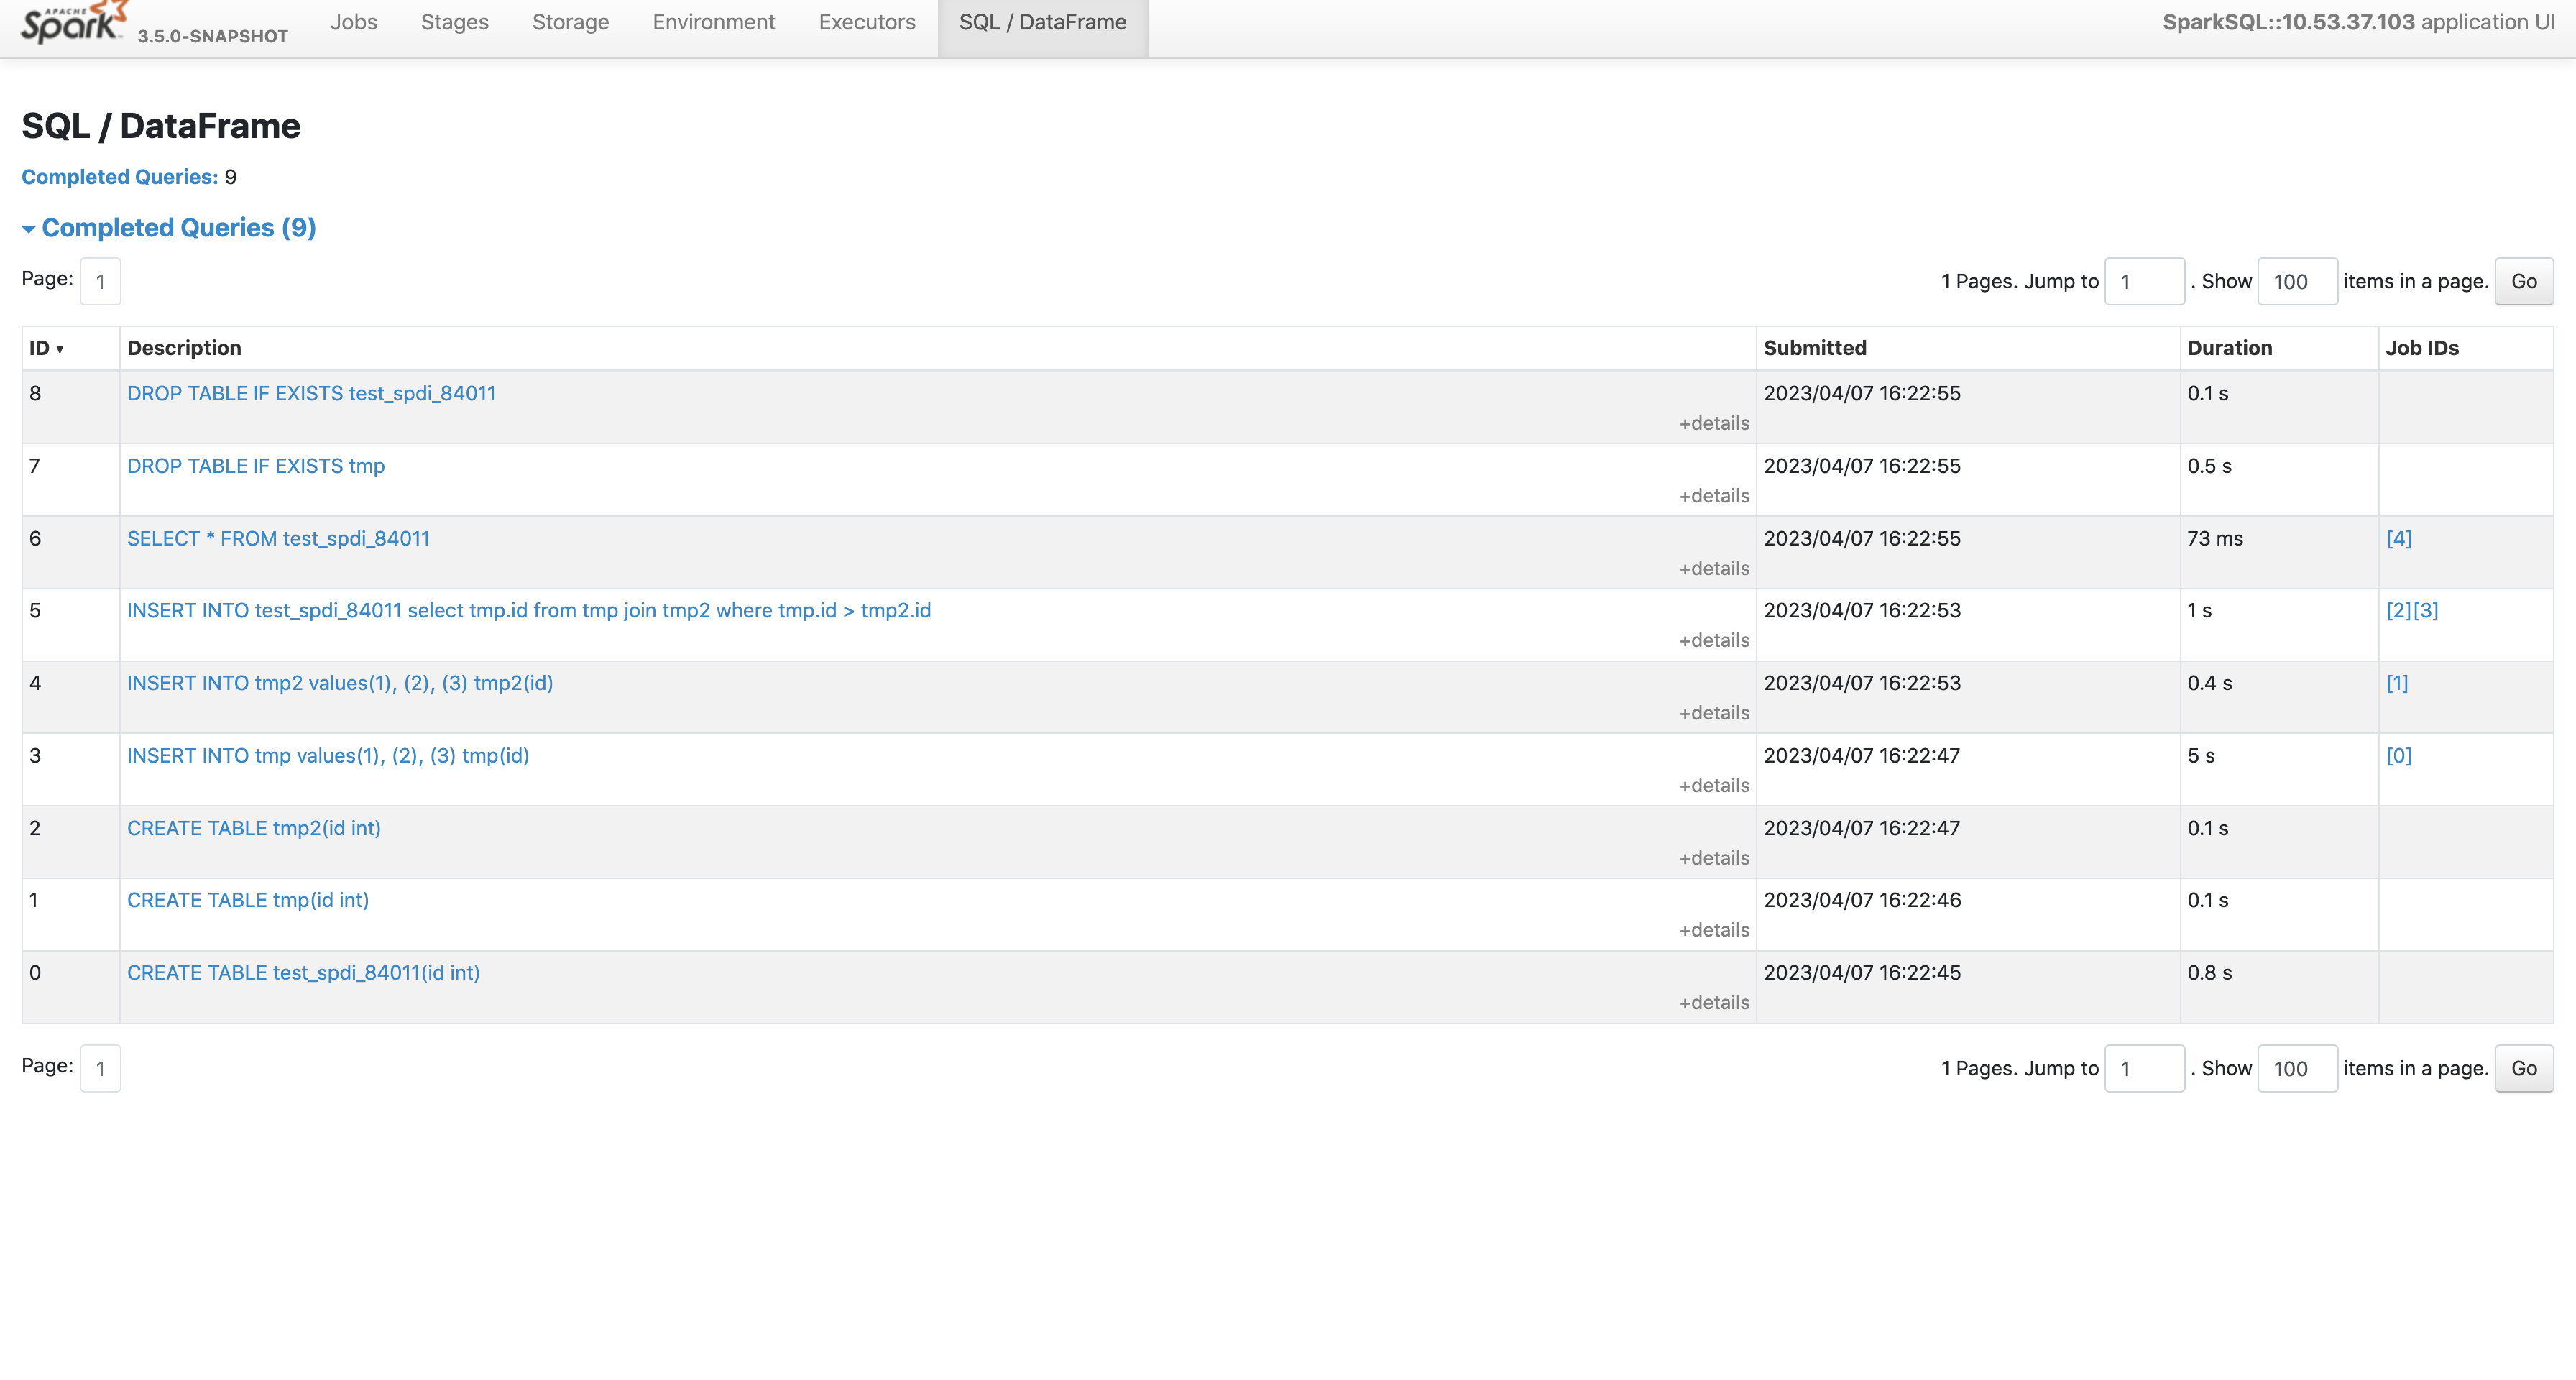Image resolution: width=2576 pixels, height=1380 pixels.
Task: Open the INSERT INTO tmp2 values query
Action: point(339,683)
